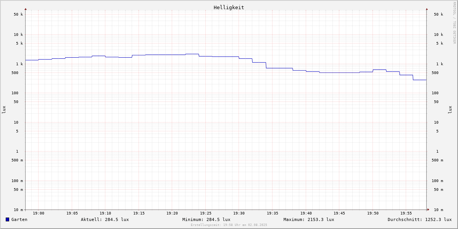Viewport: 458px width, 229px height.
Task: Click the 10 m label on left axis
Action: pyautogui.click(x=18, y=210)
